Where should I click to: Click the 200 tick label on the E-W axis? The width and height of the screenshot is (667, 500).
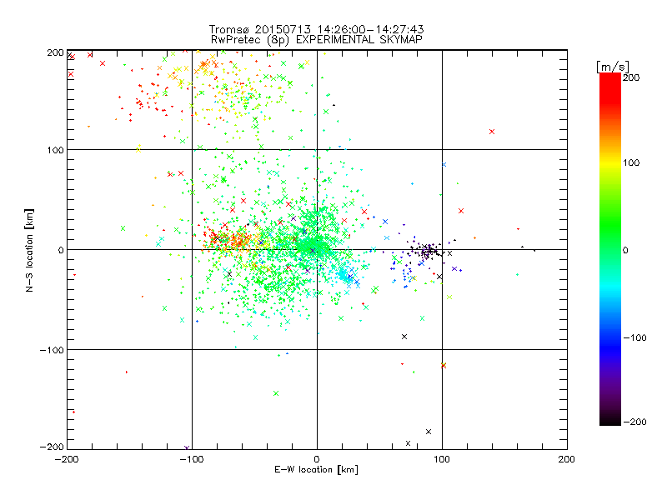pyautogui.click(x=567, y=460)
